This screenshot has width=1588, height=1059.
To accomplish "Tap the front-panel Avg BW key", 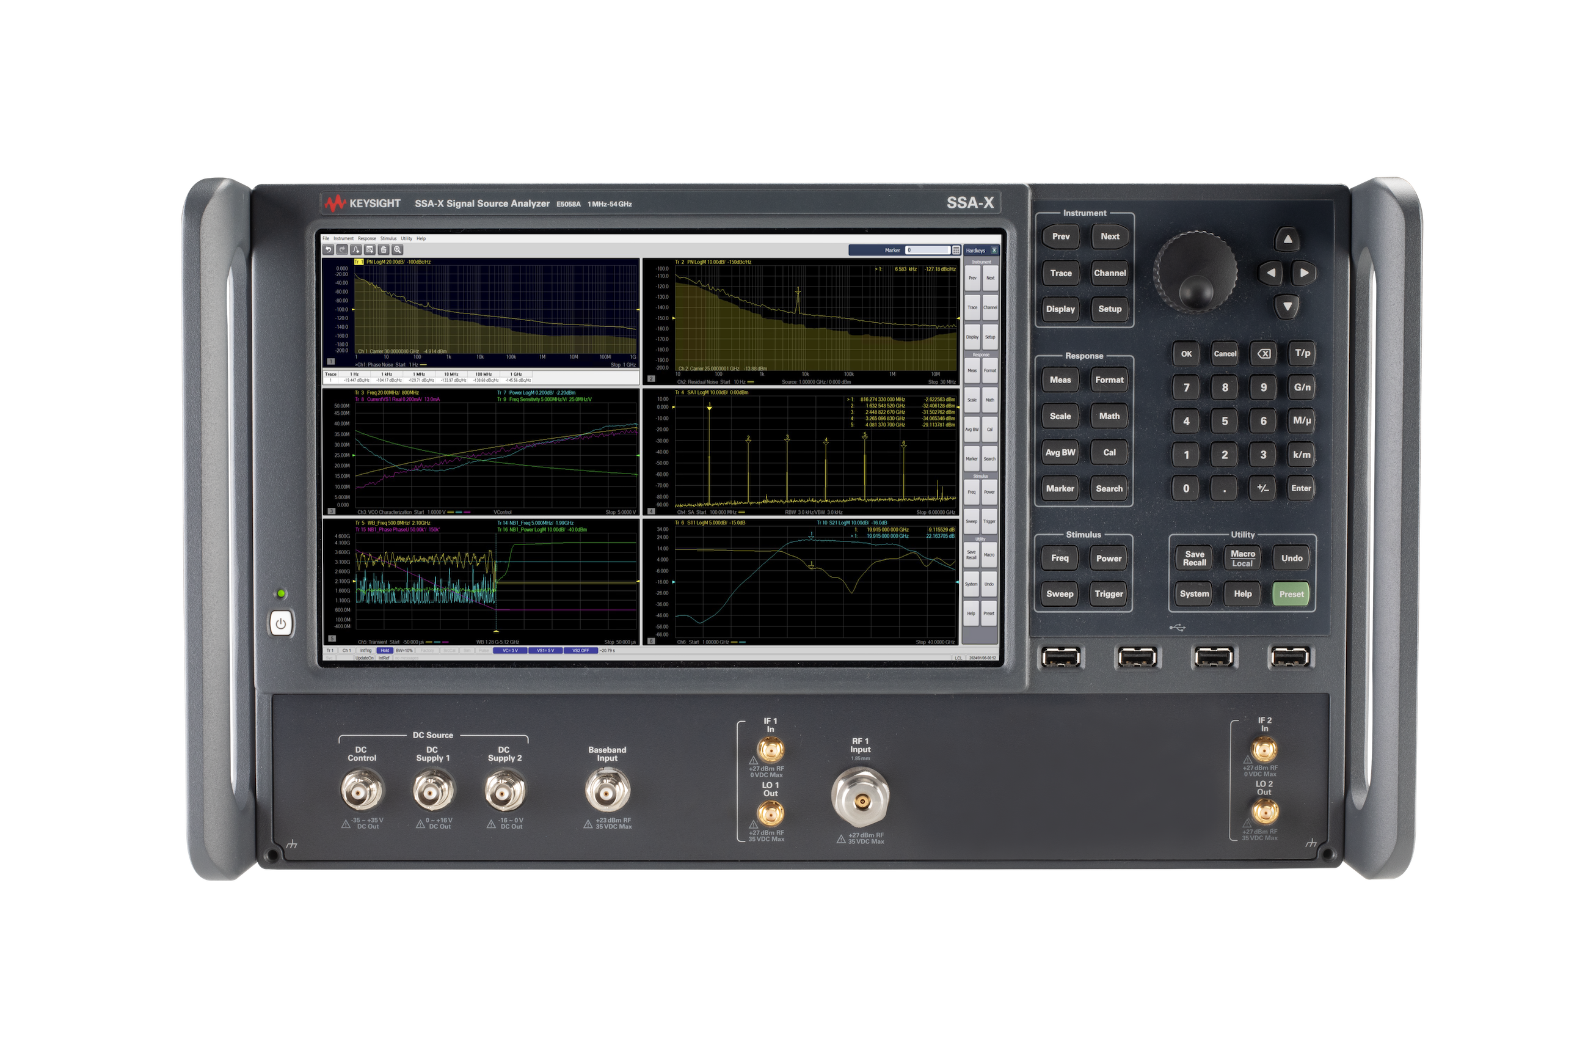I will click(1060, 453).
